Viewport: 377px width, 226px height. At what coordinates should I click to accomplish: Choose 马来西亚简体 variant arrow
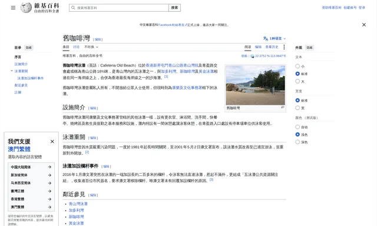coord(49,183)
